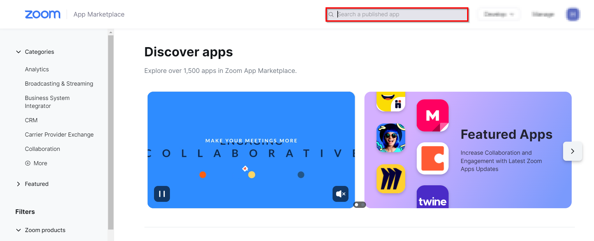Show more categories

click(36, 163)
